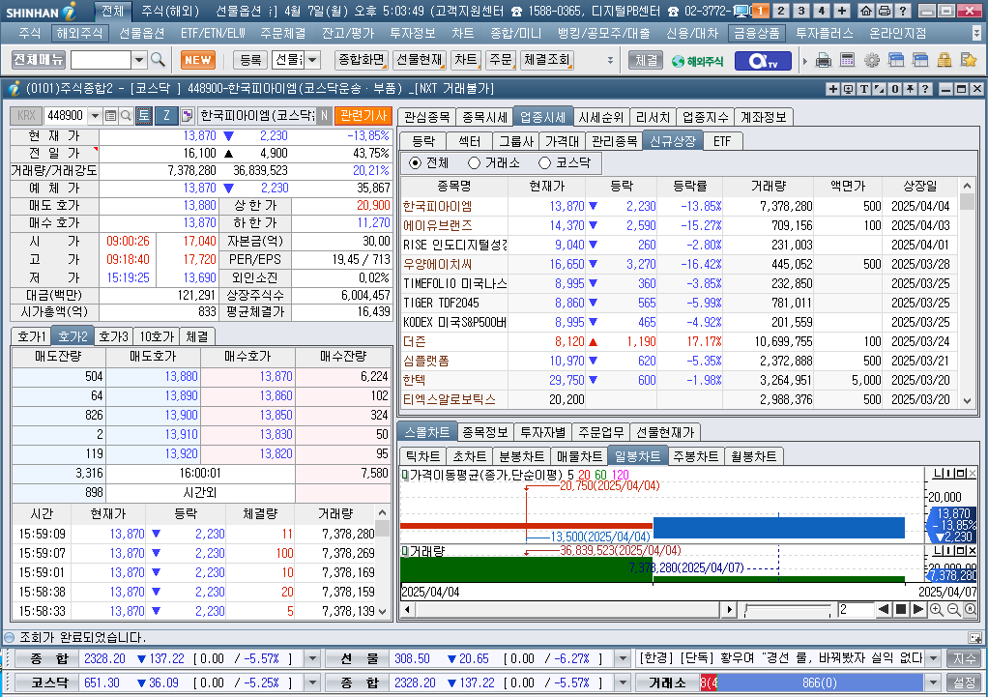The height and width of the screenshot is (697, 988).
Task: Open the 코스닥 index ticker dropdown
Action: click(x=312, y=682)
